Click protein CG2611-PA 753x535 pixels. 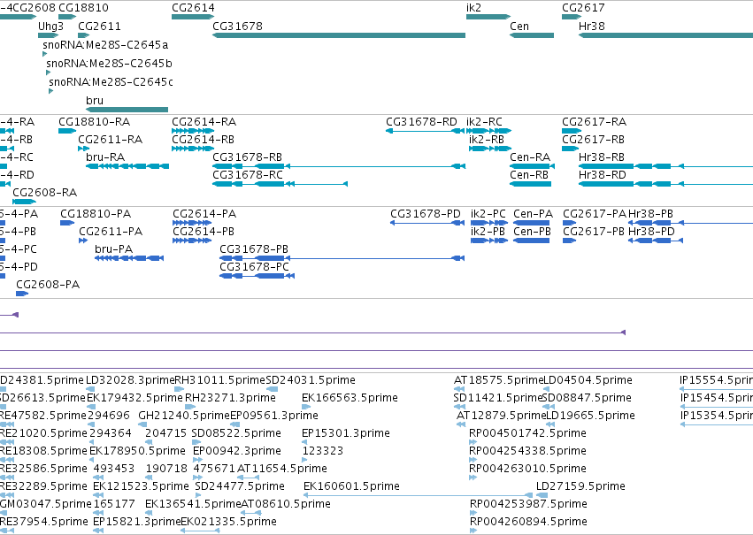[111, 232]
